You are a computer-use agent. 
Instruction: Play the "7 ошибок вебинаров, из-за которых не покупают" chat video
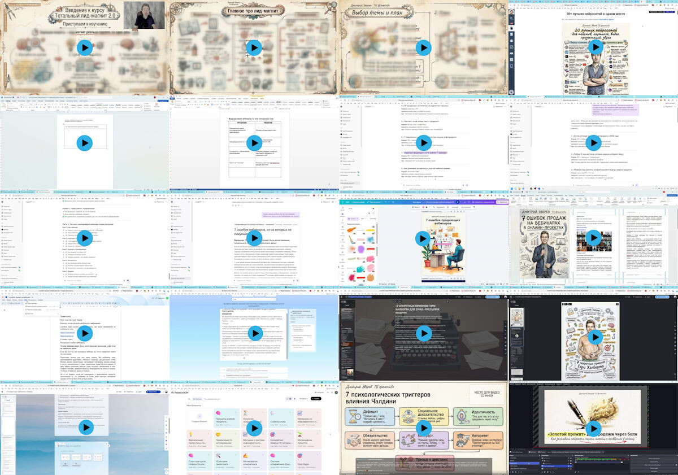(x=254, y=238)
